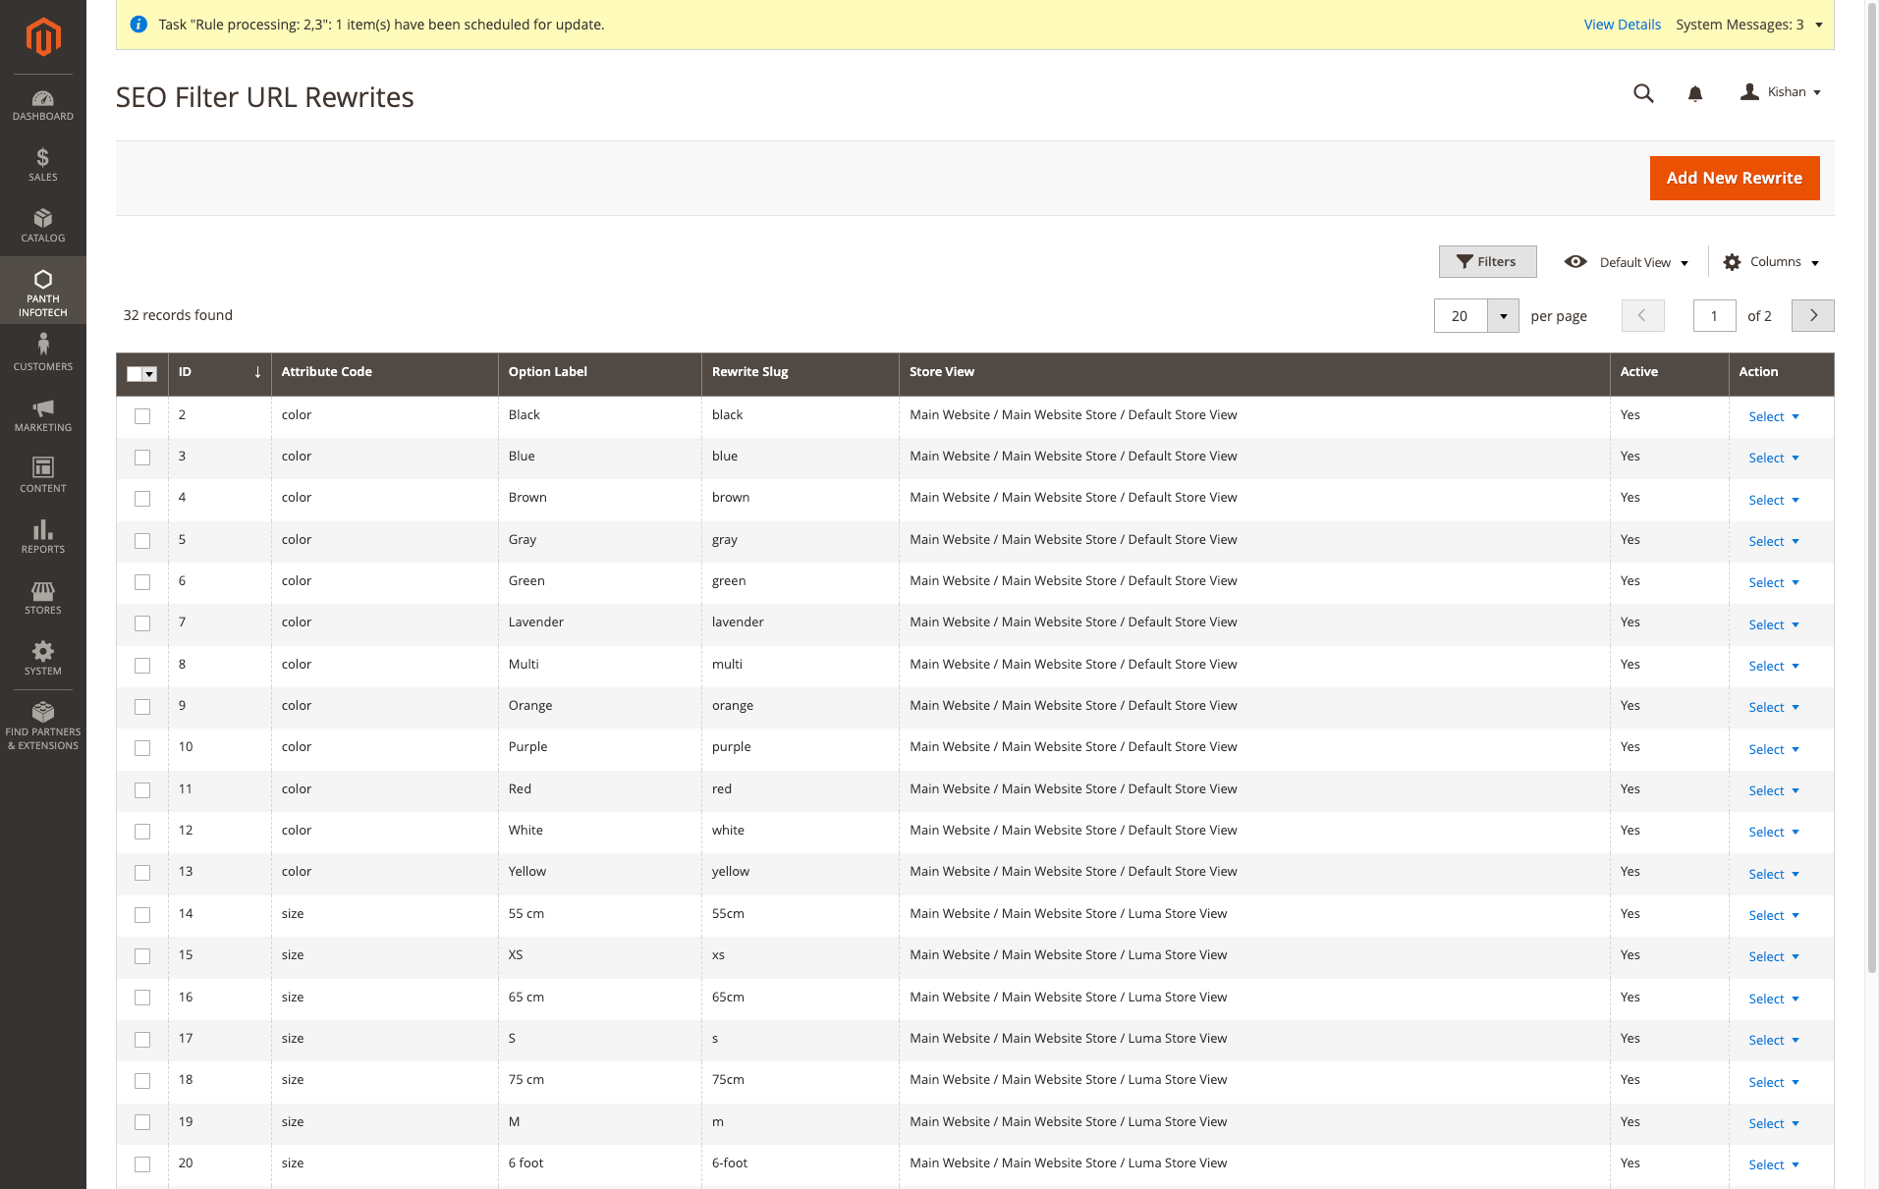Open the Marketing menu icon
Viewport: 1879px width, 1189px height.
click(x=42, y=412)
